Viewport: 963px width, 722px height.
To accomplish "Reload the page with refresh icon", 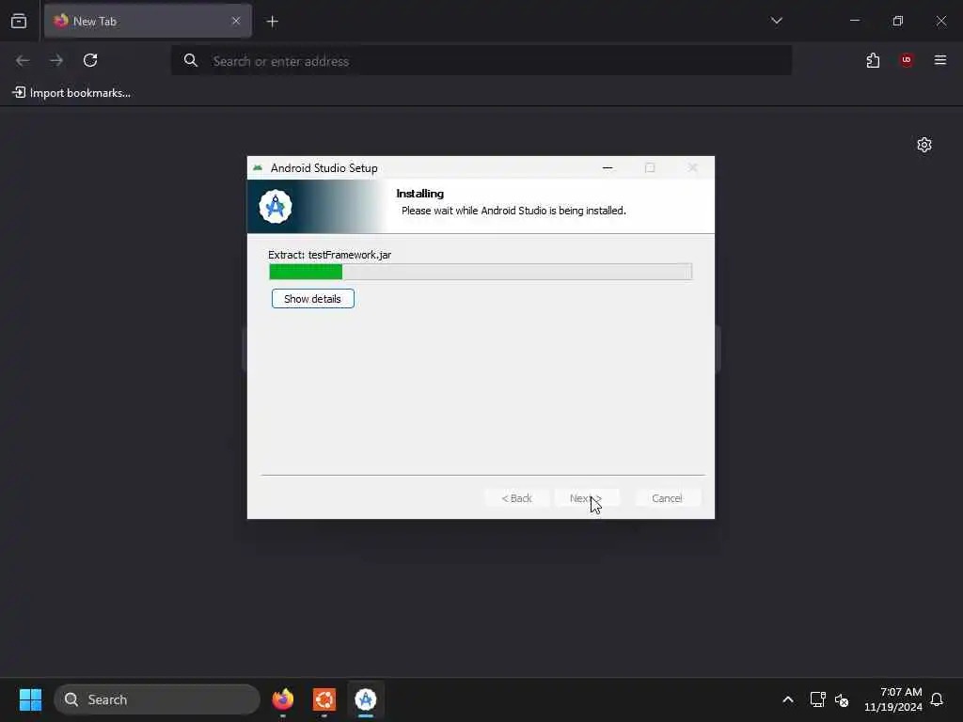I will (90, 60).
